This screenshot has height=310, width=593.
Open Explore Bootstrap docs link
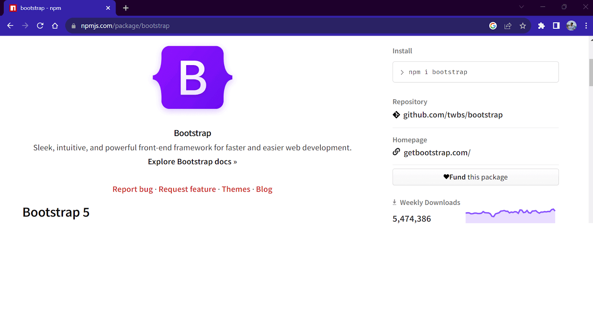[x=192, y=162]
